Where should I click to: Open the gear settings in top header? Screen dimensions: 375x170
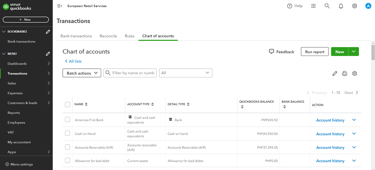point(355,6)
